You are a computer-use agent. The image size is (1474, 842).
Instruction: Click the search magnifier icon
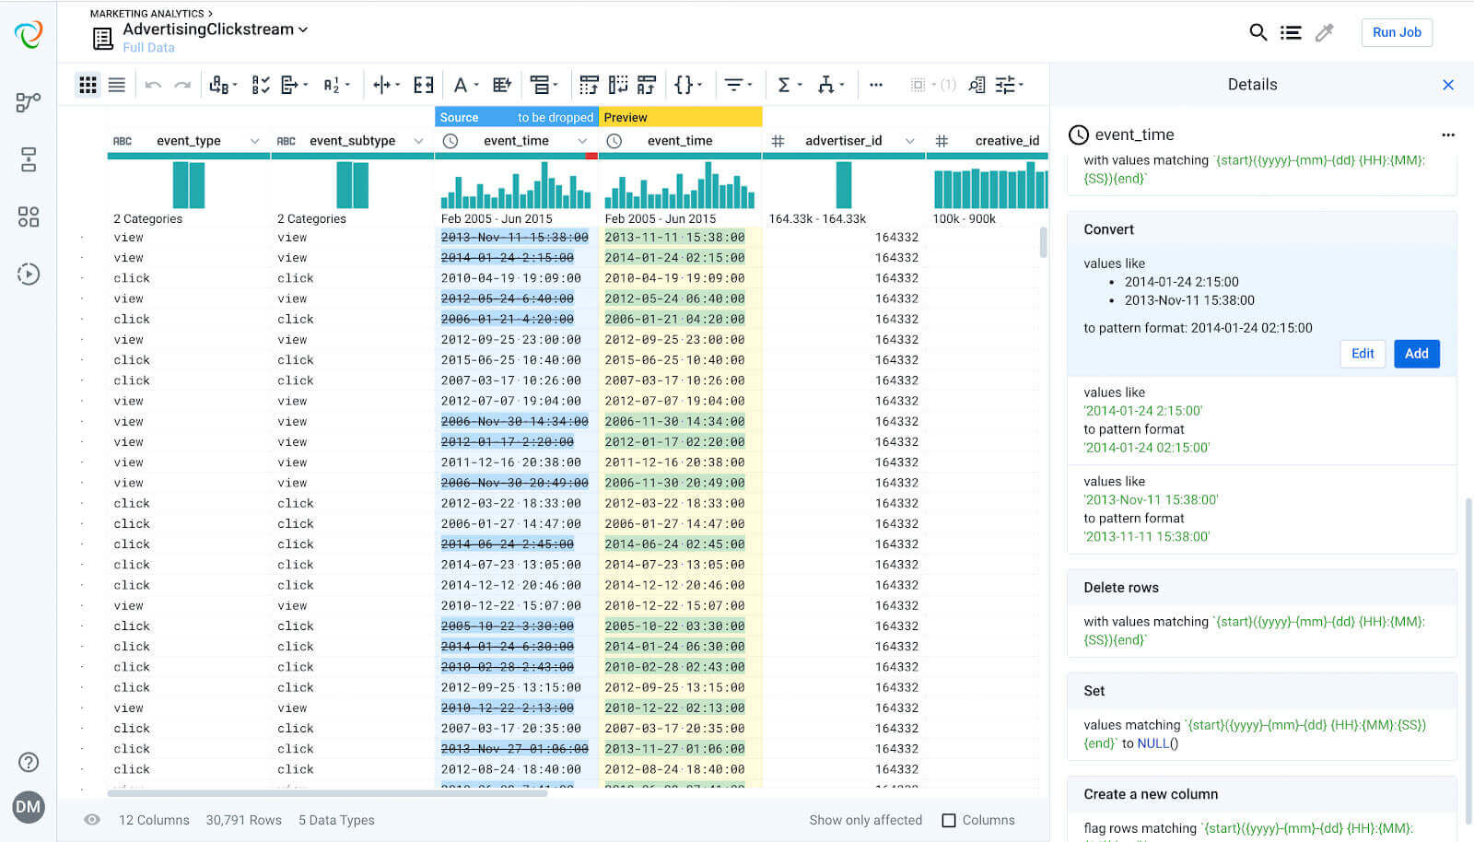pos(1258,32)
